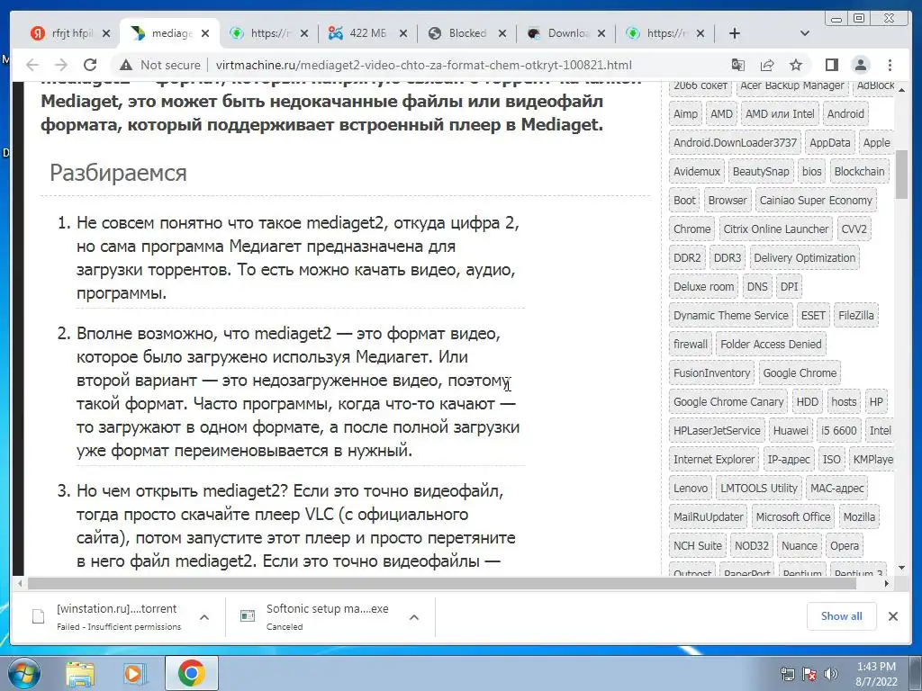Viewport: 922px width, 691px height.
Task: Reload the current page
Action: coord(90,65)
